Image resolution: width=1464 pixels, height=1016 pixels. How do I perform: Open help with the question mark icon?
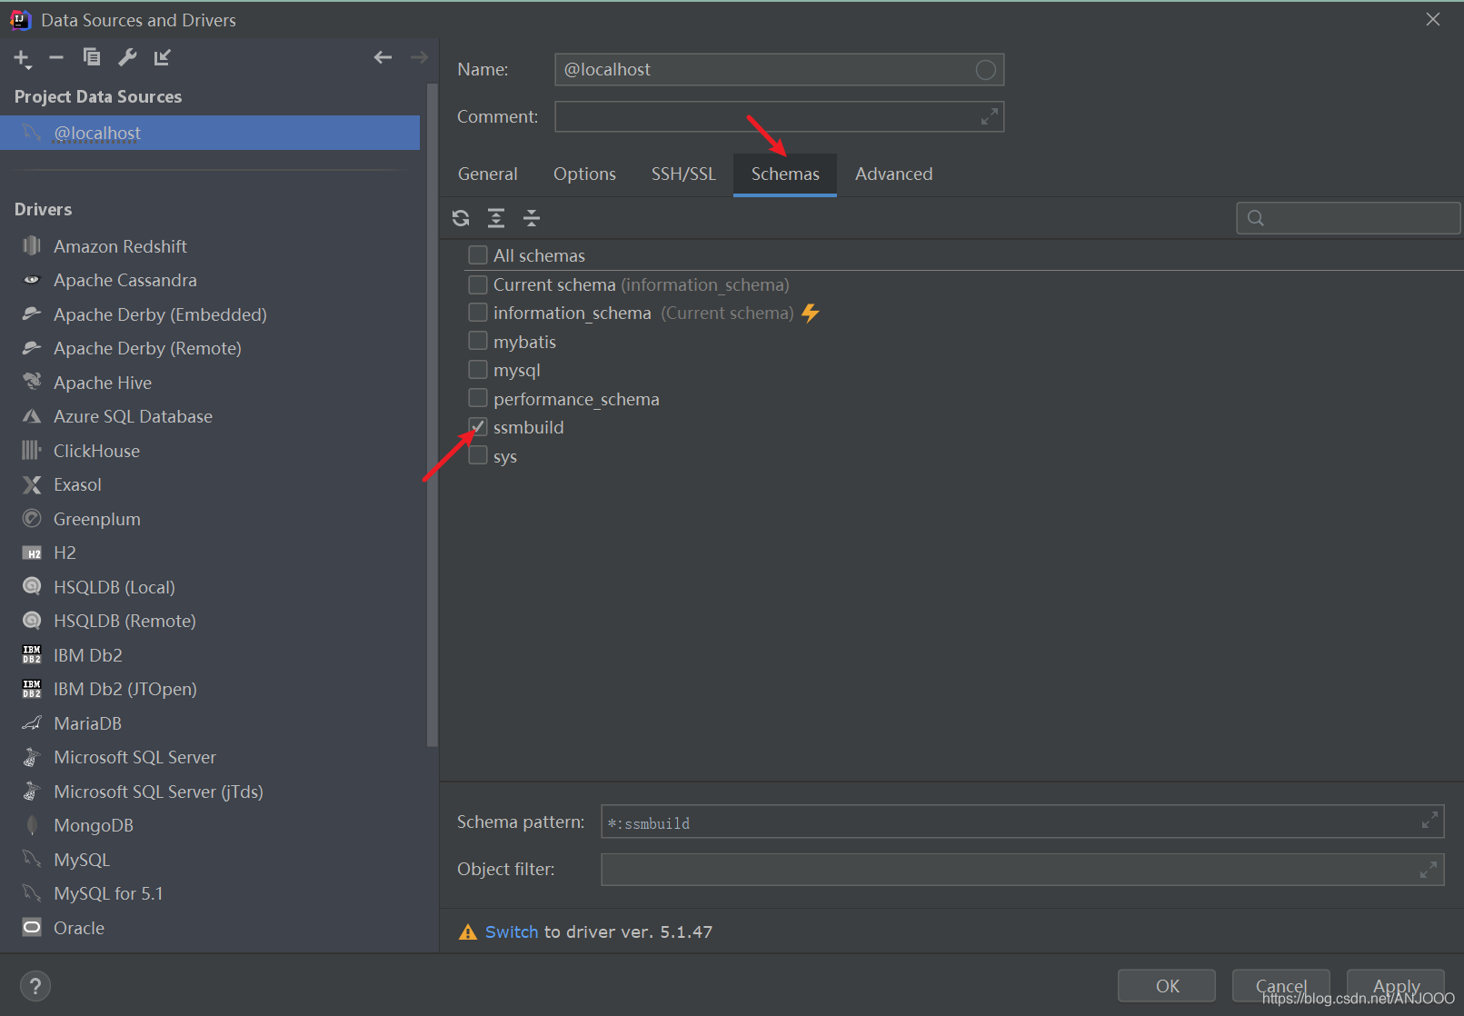[x=35, y=986]
